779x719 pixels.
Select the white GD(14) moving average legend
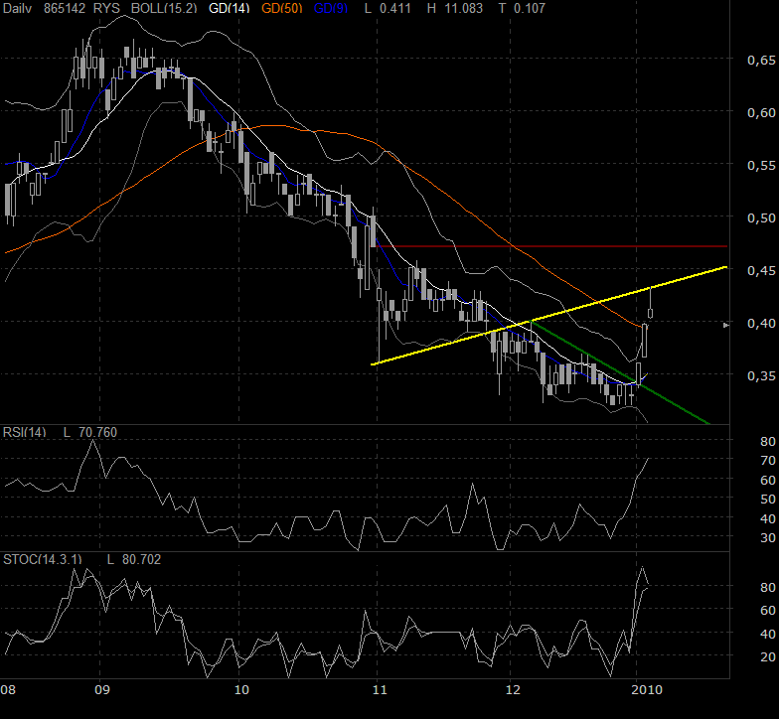(x=228, y=9)
